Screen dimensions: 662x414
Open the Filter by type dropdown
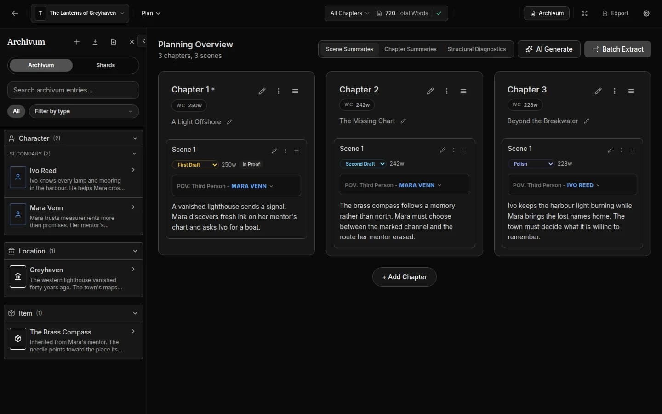84,111
